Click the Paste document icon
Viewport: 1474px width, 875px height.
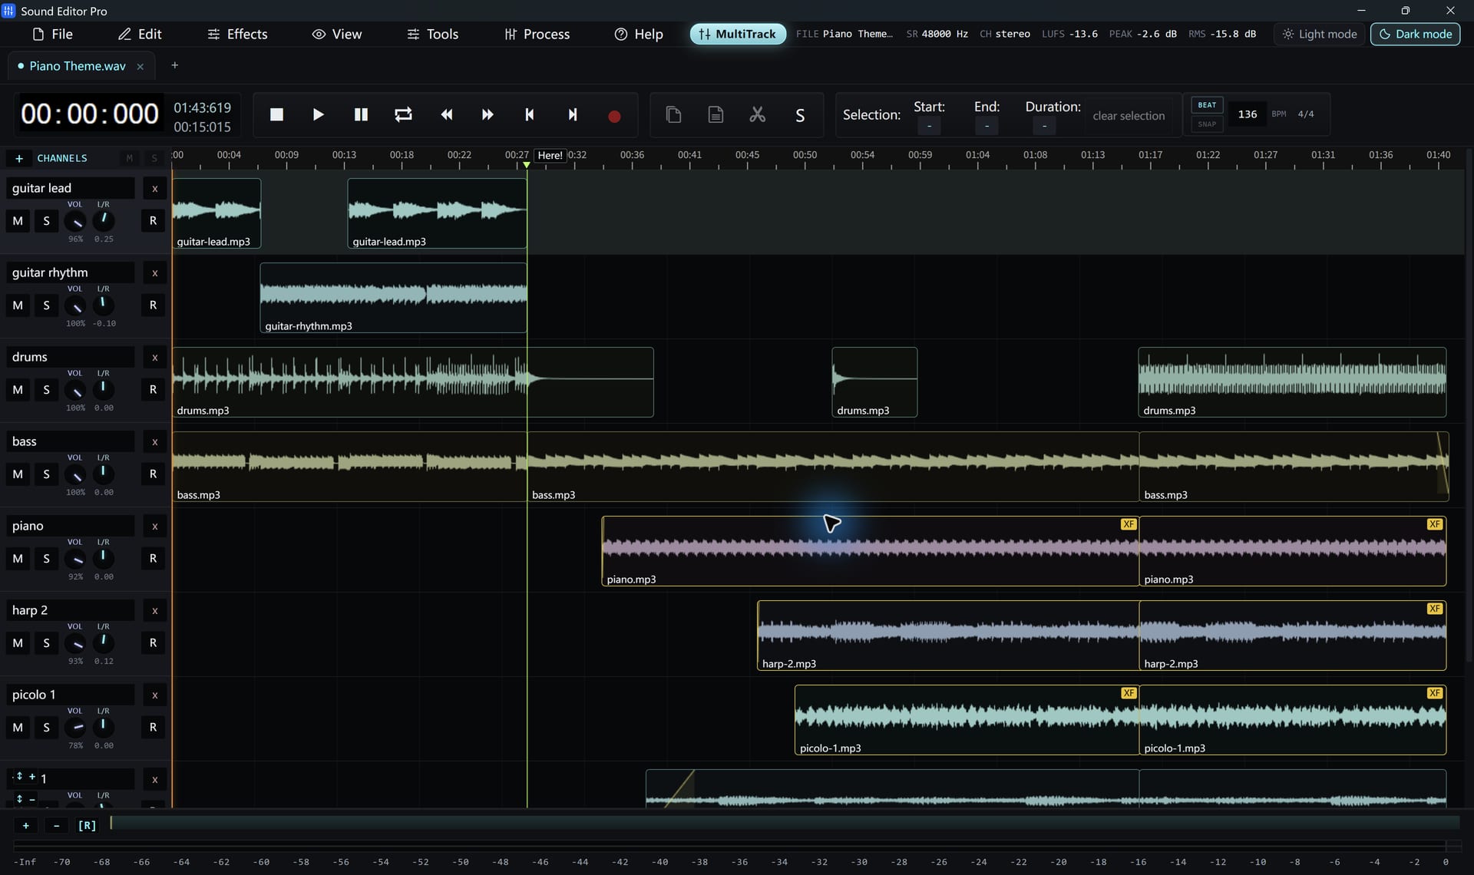point(716,115)
